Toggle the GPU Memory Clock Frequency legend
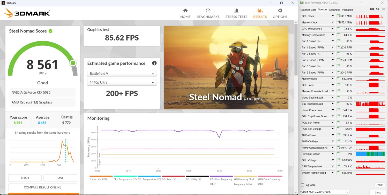Screen dimensions: 388x195 [x=245, y=181]
